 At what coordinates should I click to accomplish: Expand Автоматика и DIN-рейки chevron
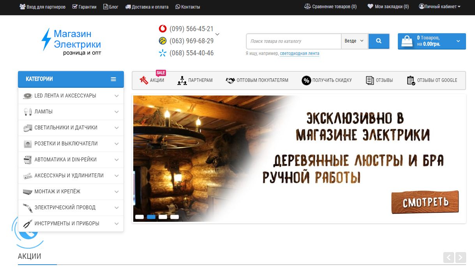click(x=117, y=159)
